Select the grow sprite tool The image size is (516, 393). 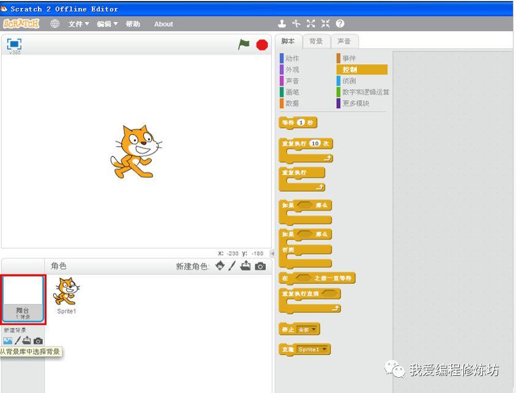(x=311, y=24)
